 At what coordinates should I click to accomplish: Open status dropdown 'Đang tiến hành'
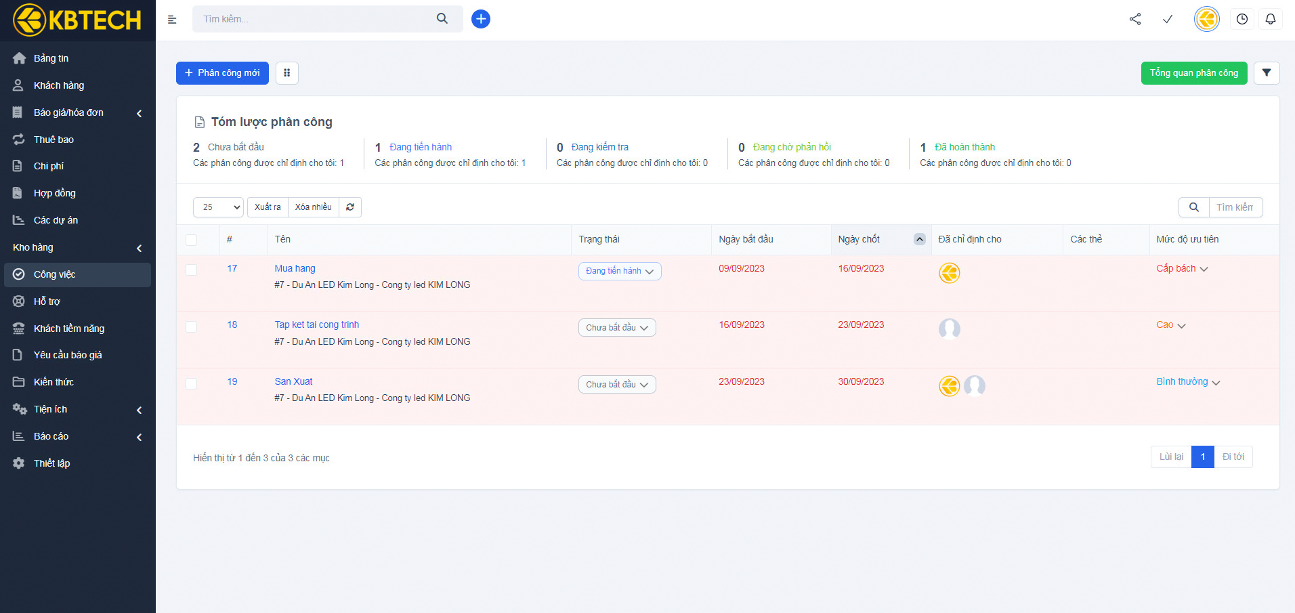point(619,271)
